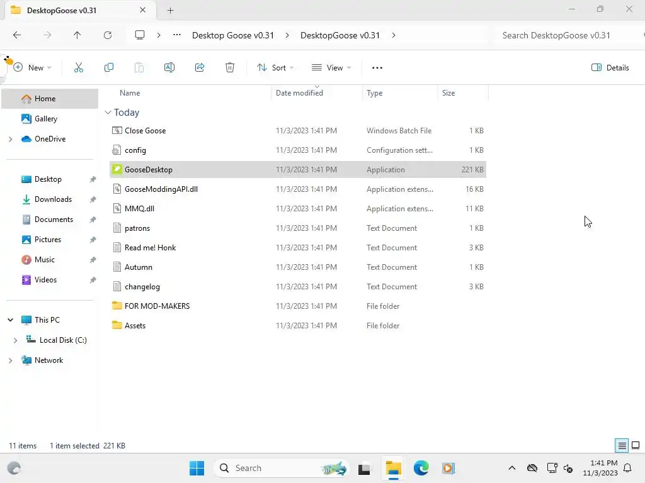Open the Sort dropdown menu

click(x=276, y=68)
